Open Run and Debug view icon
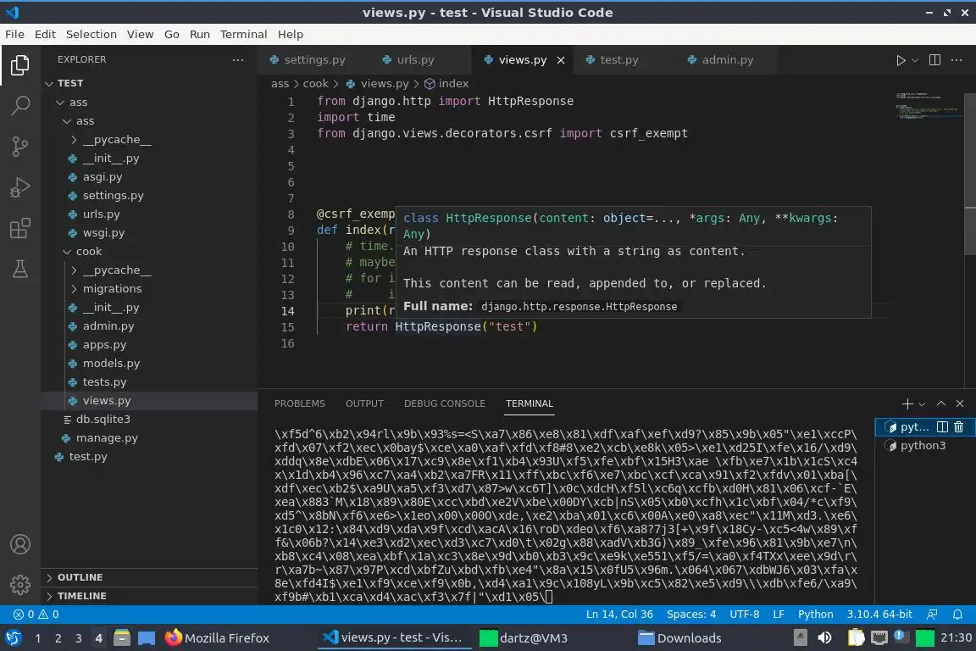 click(x=20, y=186)
